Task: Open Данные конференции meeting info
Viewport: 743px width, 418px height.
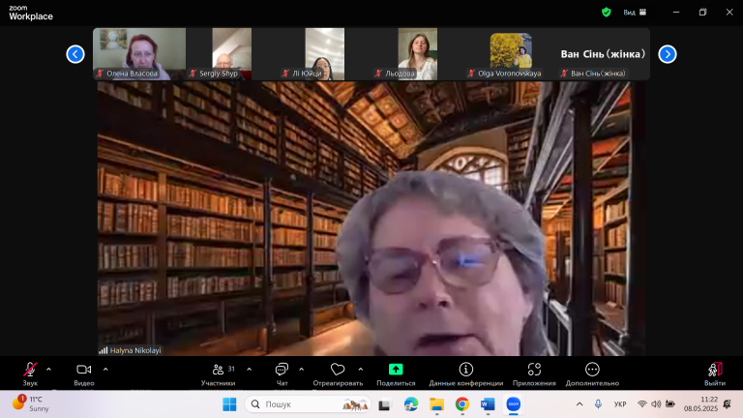Action: coord(465,373)
